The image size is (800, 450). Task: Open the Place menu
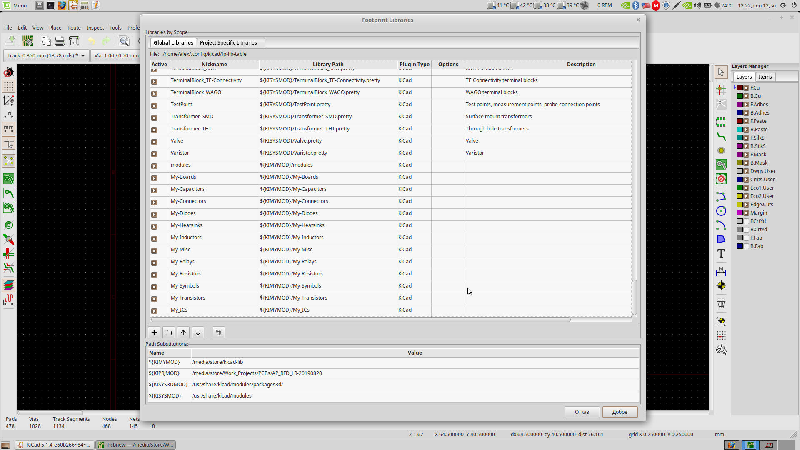[55, 27]
